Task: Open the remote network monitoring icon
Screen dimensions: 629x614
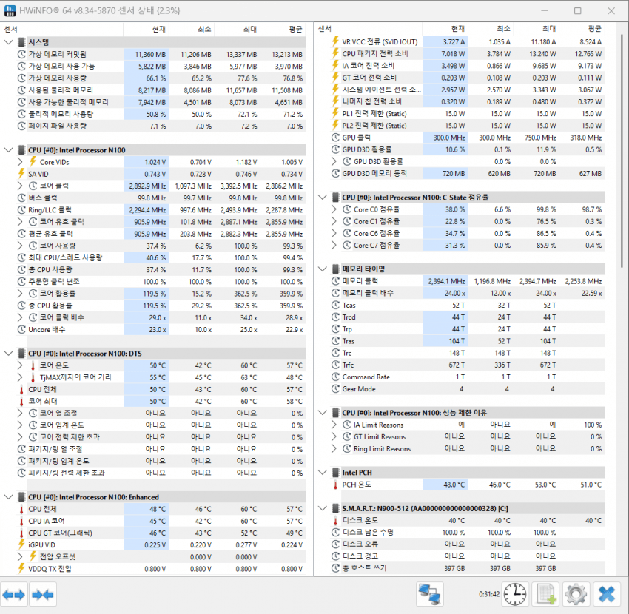Action: pos(430,593)
